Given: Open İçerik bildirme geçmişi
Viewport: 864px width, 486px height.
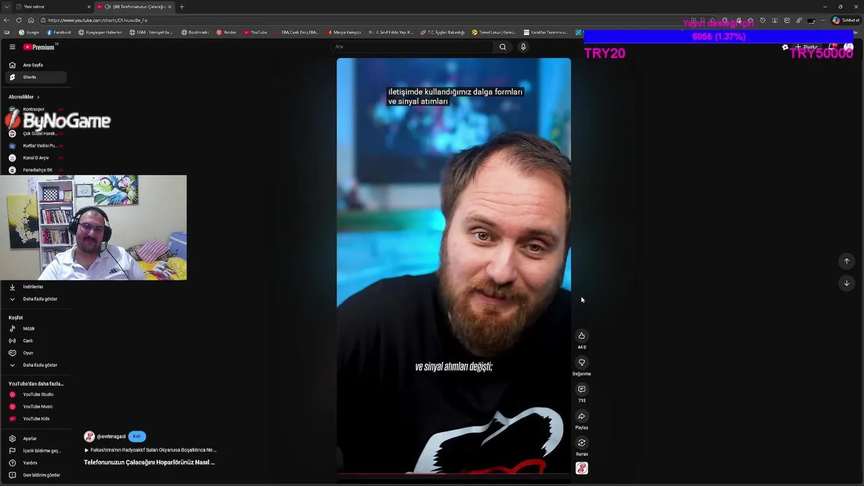Looking at the screenshot, I should pyautogui.click(x=35, y=451).
